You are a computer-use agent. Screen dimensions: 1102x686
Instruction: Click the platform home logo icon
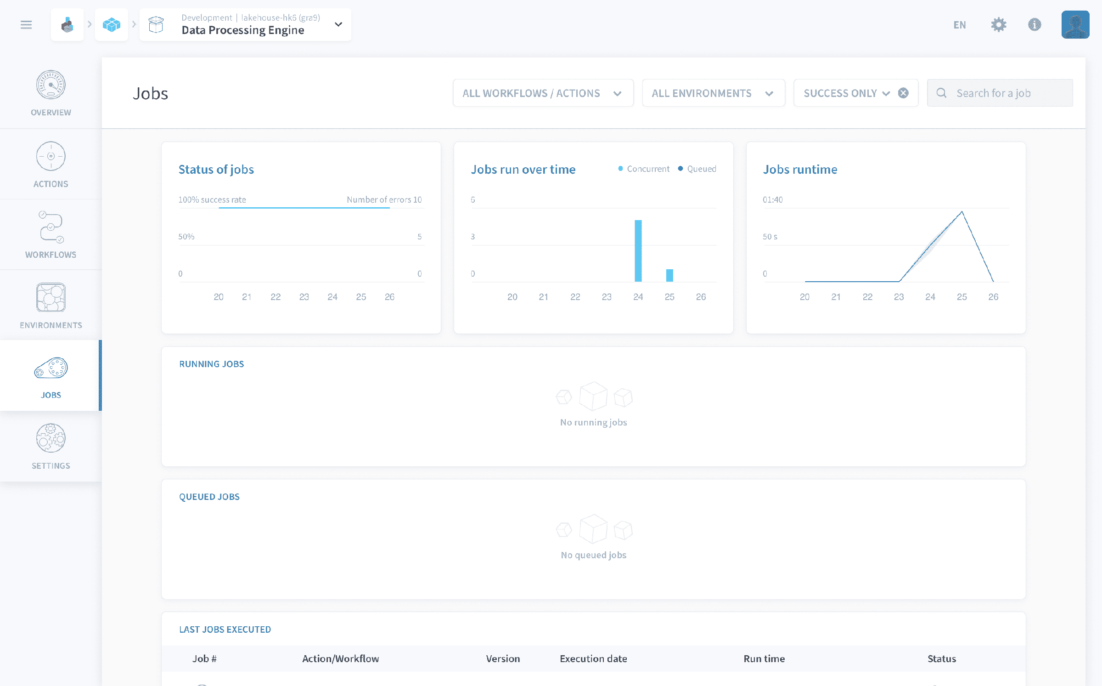[67, 25]
